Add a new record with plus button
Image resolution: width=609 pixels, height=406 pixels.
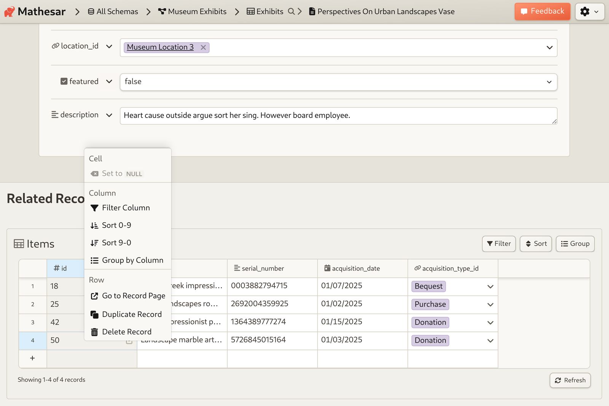click(33, 358)
